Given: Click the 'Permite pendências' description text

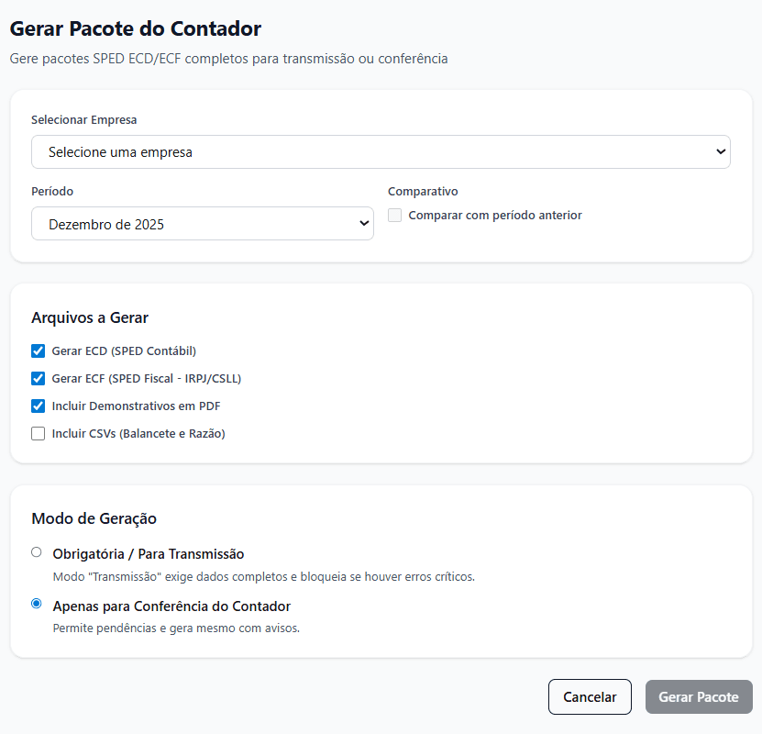Looking at the screenshot, I should tap(176, 628).
